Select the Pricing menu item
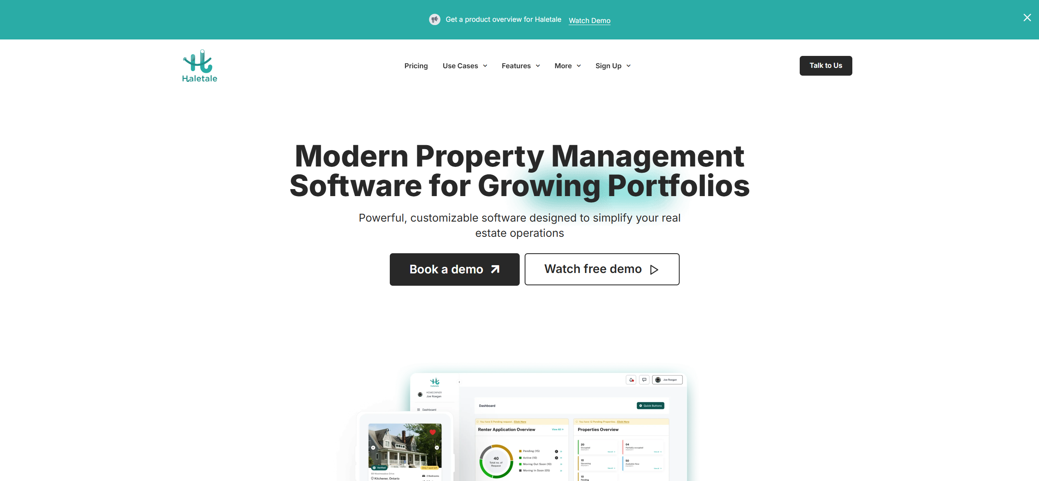 (x=415, y=65)
